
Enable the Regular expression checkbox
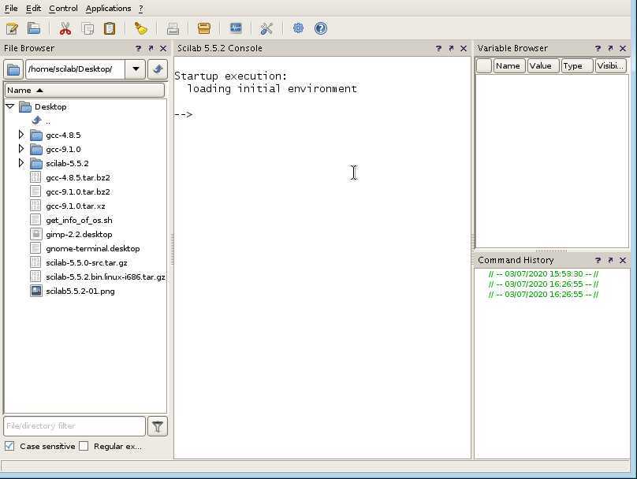point(84,446)
